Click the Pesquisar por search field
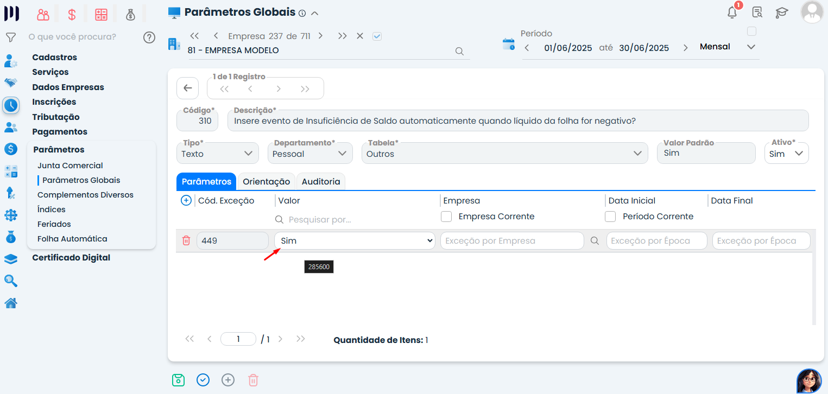 355,220
